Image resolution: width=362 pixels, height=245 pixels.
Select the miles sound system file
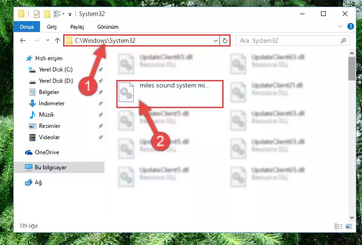click(170, 94)
